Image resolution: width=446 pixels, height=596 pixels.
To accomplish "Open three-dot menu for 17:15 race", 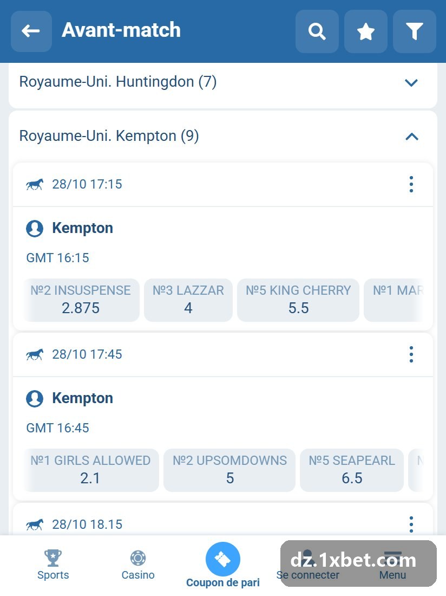I will [x=411, y=184].
